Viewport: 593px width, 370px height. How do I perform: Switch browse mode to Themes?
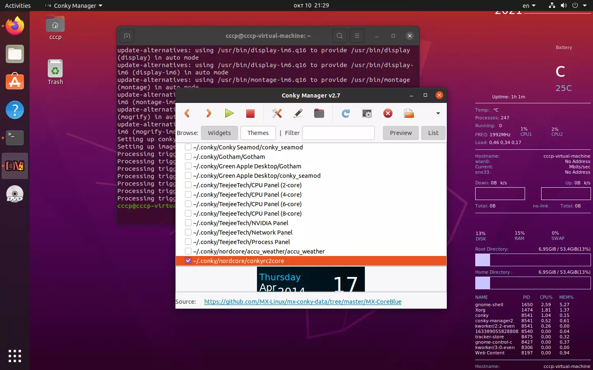click(258, 133)
